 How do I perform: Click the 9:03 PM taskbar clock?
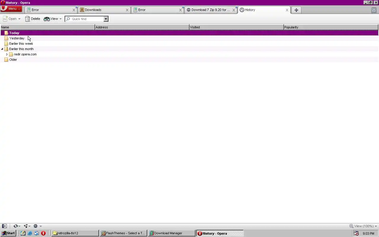point(368,233)
